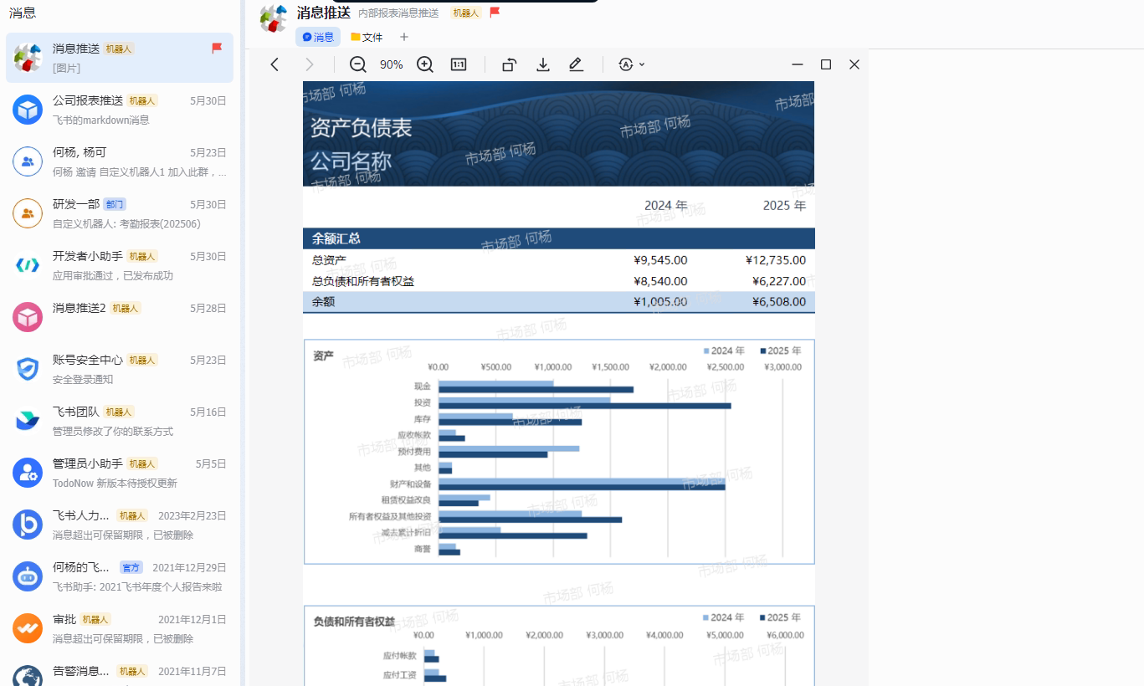Click the 资产 bar chart thumbnail
The image size is (1144, 686).
pos(559,452)
